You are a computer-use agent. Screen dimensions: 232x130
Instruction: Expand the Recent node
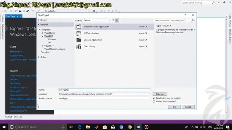[39, 20]
